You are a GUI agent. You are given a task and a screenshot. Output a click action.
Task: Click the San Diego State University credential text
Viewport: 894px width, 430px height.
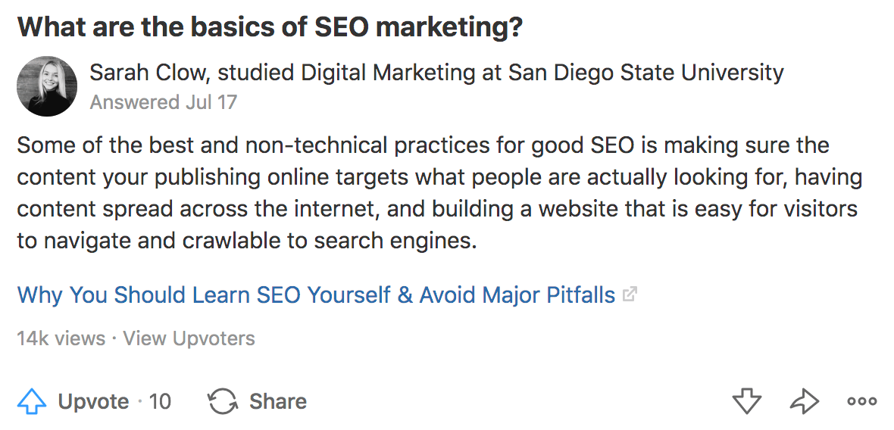pyautogui.click(x=646, y=73)
